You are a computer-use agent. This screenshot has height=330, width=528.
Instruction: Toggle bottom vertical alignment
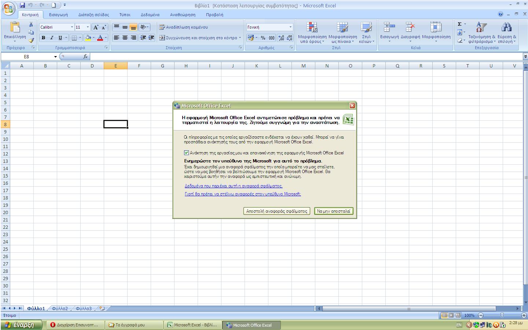click(133, 27)
